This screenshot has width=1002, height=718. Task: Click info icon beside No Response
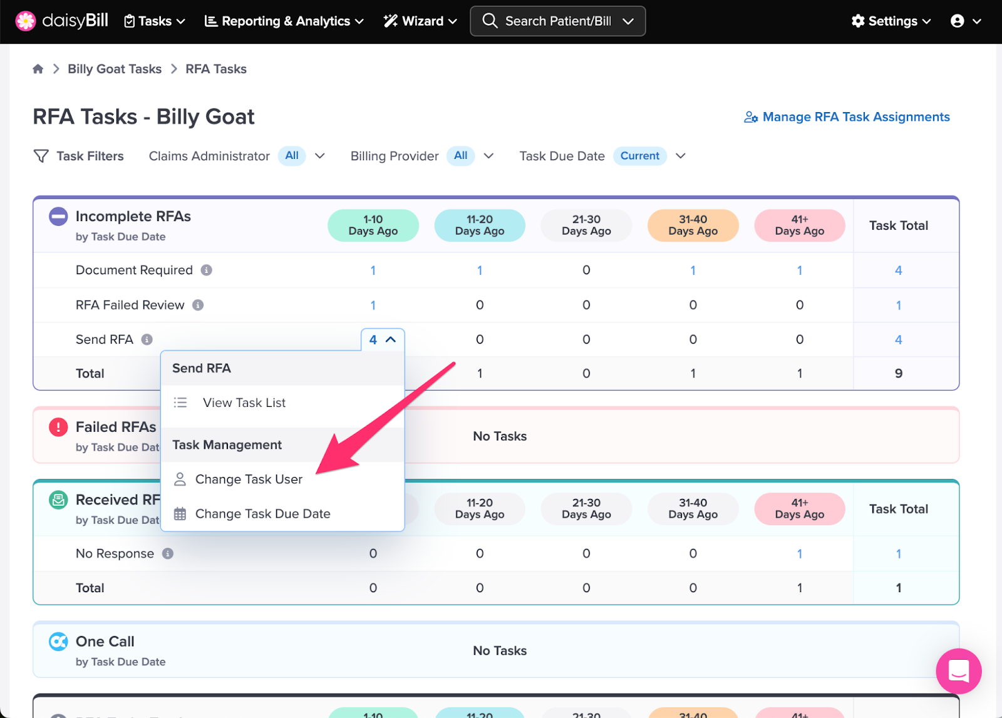[x=168, y=553]
